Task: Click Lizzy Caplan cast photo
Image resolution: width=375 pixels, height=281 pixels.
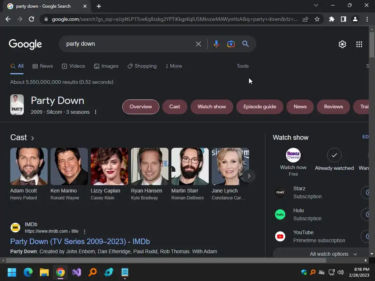Action: coord(109,166)
